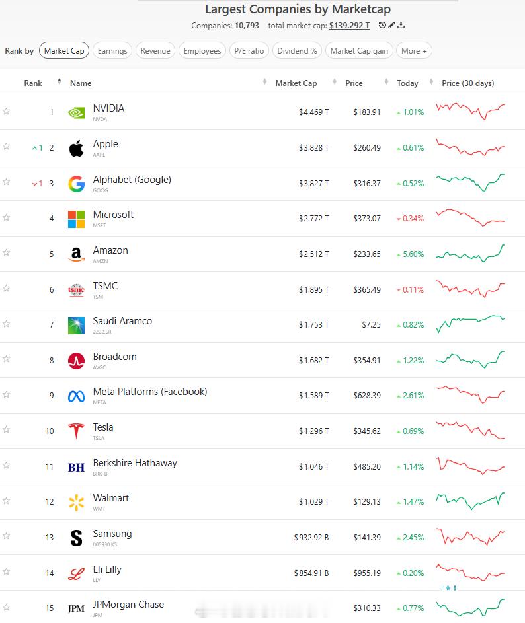The width and height of the screenshot is (525, 623).
Task: Toggle favorite star for NVIDIA
Action: tap(7, 111)
